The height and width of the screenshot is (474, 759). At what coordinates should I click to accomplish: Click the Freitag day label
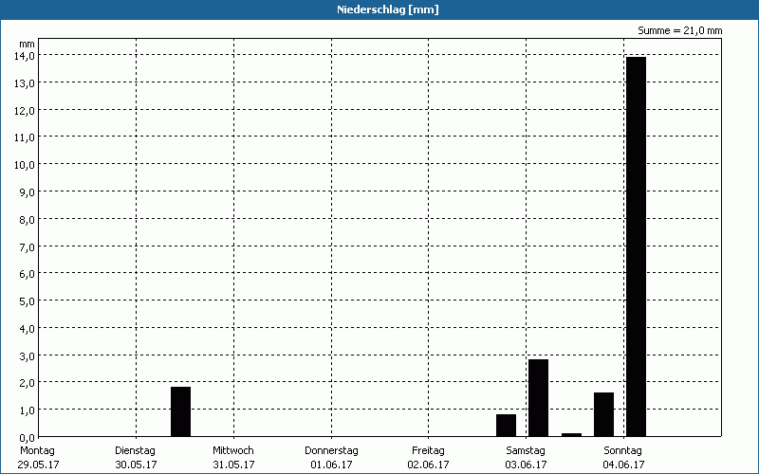(x=428, y=450)
